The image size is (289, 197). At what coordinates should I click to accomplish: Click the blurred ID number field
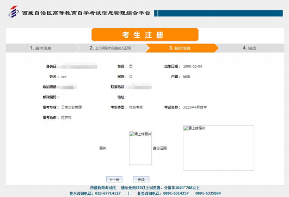[78, 66]
